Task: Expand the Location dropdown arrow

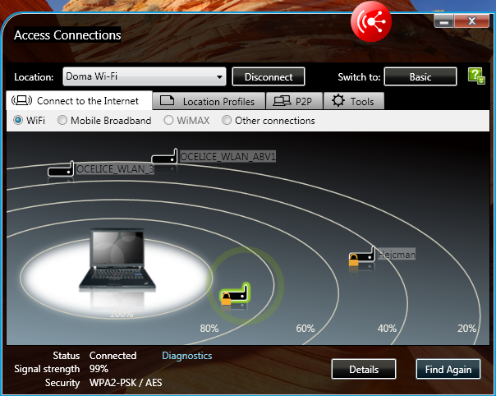Action: (x=218, y=77)
